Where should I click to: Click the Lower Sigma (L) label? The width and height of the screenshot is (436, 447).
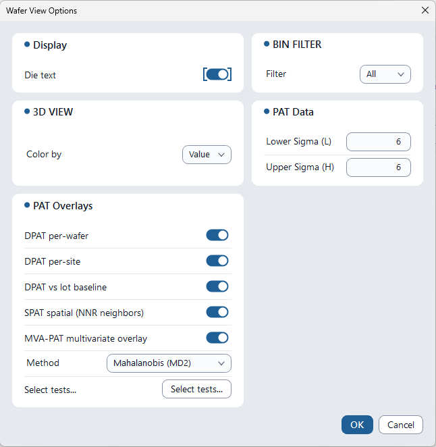click(x=298, y=141)
